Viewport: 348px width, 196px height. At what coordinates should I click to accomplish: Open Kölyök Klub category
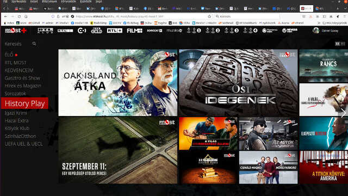coord(17,128)
